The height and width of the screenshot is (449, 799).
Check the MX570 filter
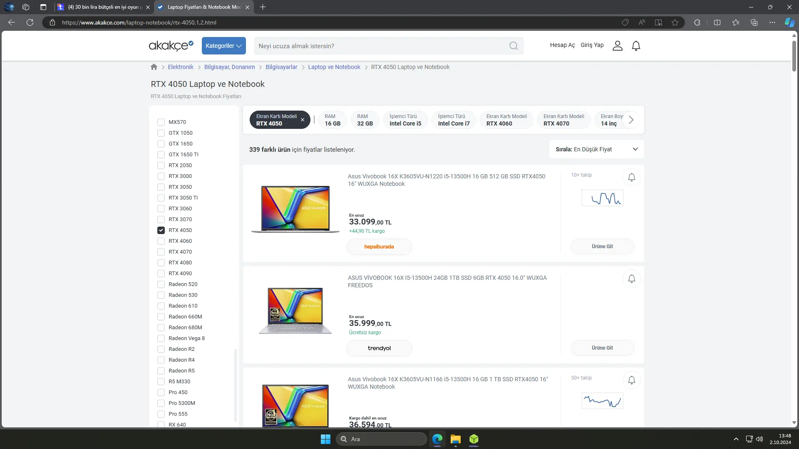point(161,122)
